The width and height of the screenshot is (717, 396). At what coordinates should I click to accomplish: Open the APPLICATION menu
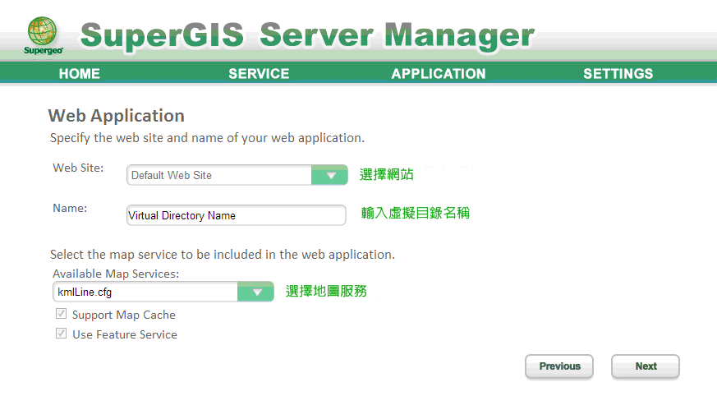[x=438, y=74]
